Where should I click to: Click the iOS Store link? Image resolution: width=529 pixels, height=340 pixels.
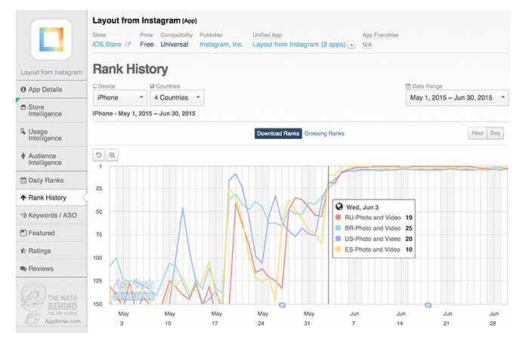tap(107, 44)
